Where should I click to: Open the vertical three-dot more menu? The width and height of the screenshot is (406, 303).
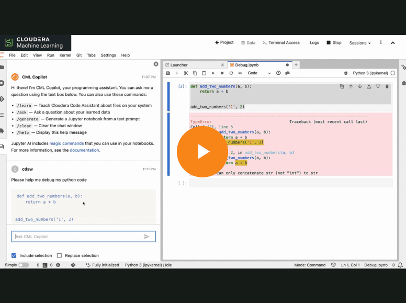381,42
